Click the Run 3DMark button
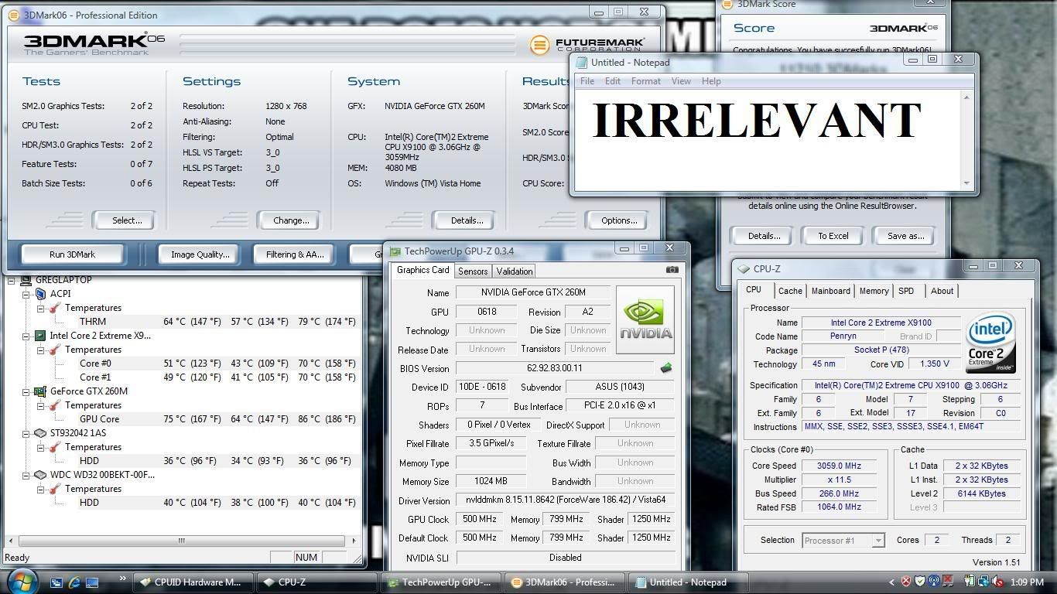 72,254
